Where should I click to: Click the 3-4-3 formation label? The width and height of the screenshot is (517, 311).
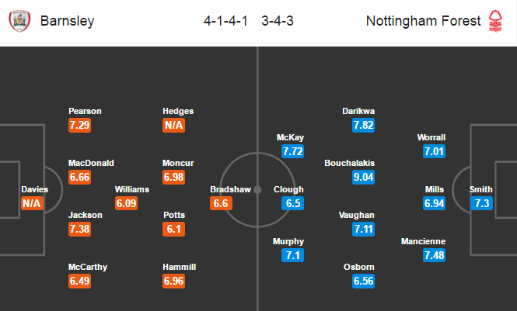(278, 21)
